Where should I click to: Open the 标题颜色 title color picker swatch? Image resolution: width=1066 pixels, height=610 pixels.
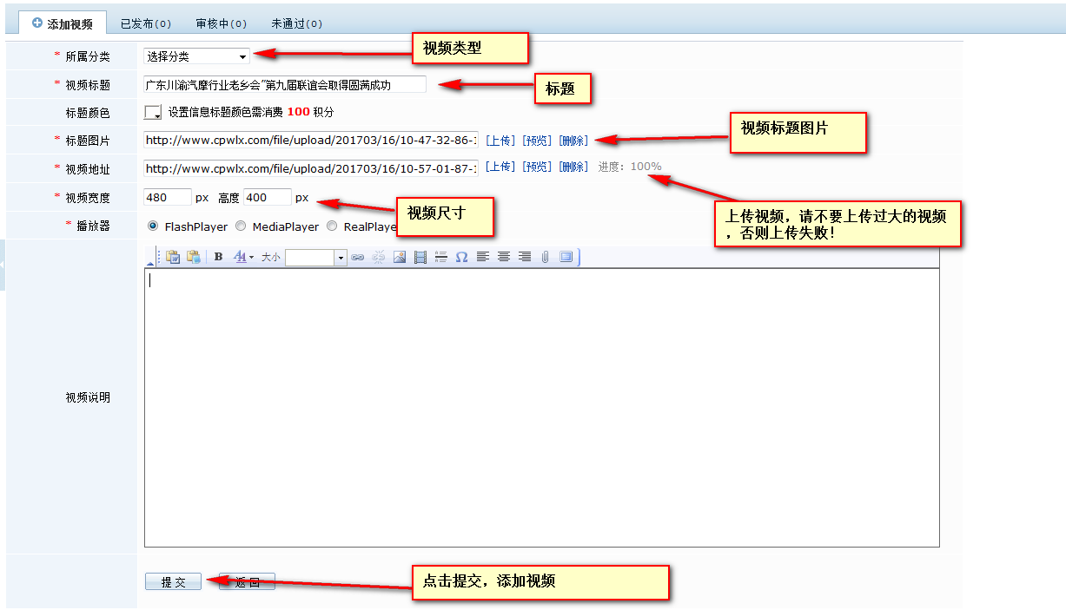coord(153,112)
